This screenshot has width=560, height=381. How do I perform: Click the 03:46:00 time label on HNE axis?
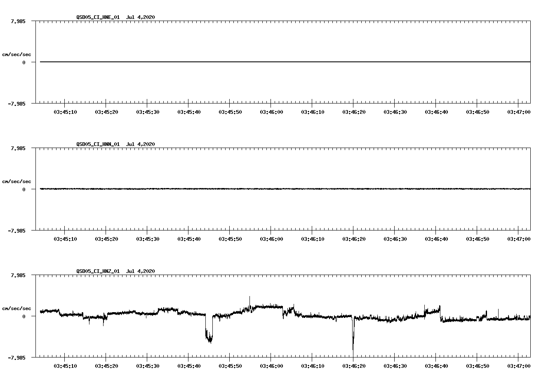pos(271,112)
